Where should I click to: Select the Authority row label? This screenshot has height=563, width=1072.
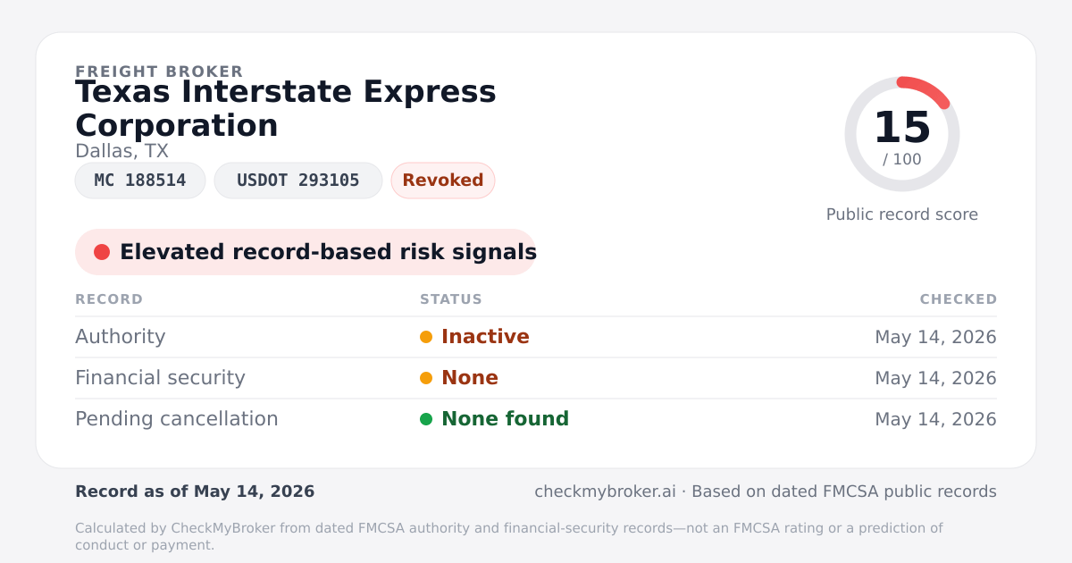tap(121, 337)
